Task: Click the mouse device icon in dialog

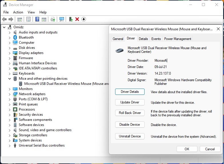Action: pos(119,50)
